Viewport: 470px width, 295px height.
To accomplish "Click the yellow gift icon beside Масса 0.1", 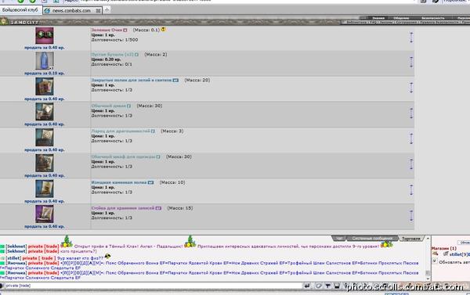I will pos(164,30).
